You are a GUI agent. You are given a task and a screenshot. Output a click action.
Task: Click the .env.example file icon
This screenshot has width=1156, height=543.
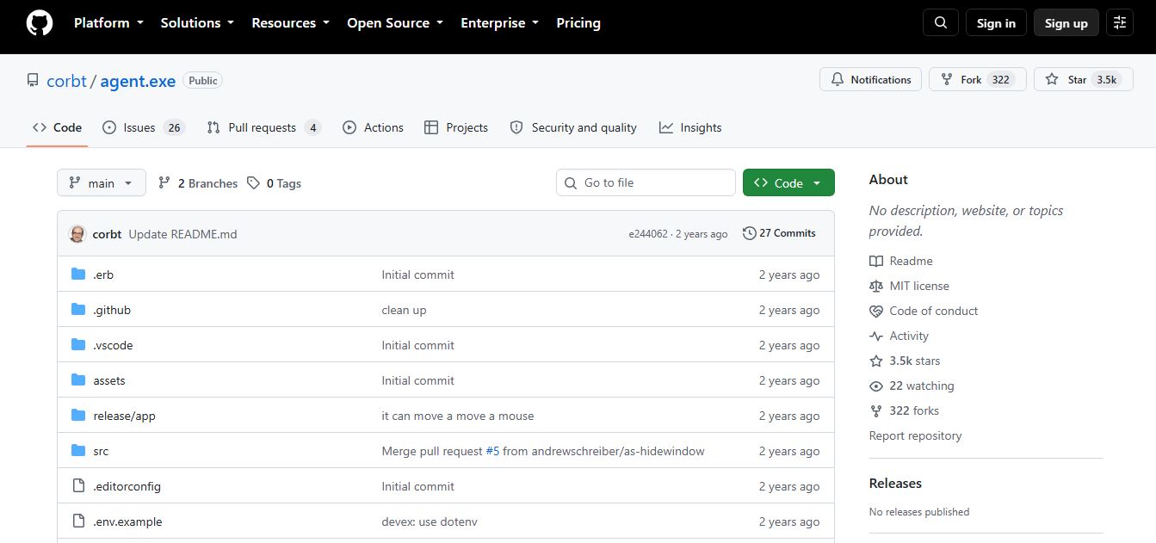pos(78,521)
